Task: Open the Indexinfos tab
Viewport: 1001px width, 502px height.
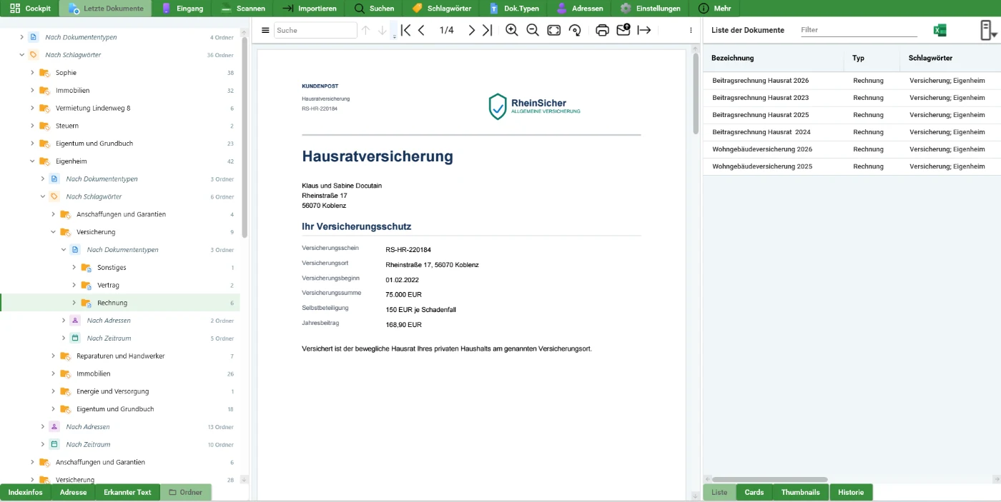Action: tap(26, 492)
